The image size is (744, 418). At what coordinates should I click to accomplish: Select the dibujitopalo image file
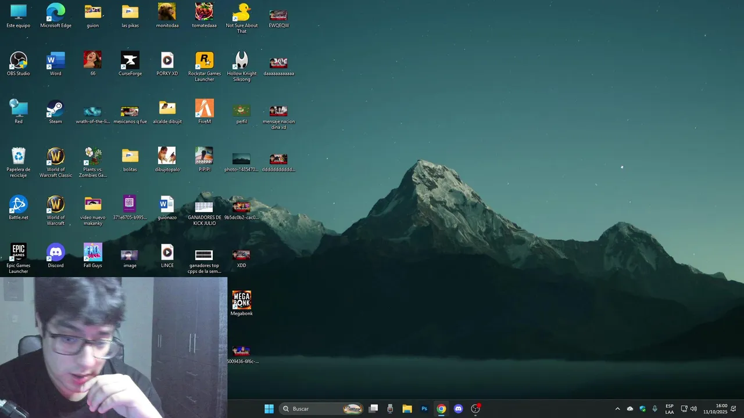pyautogui.click(x=167, y=160)
